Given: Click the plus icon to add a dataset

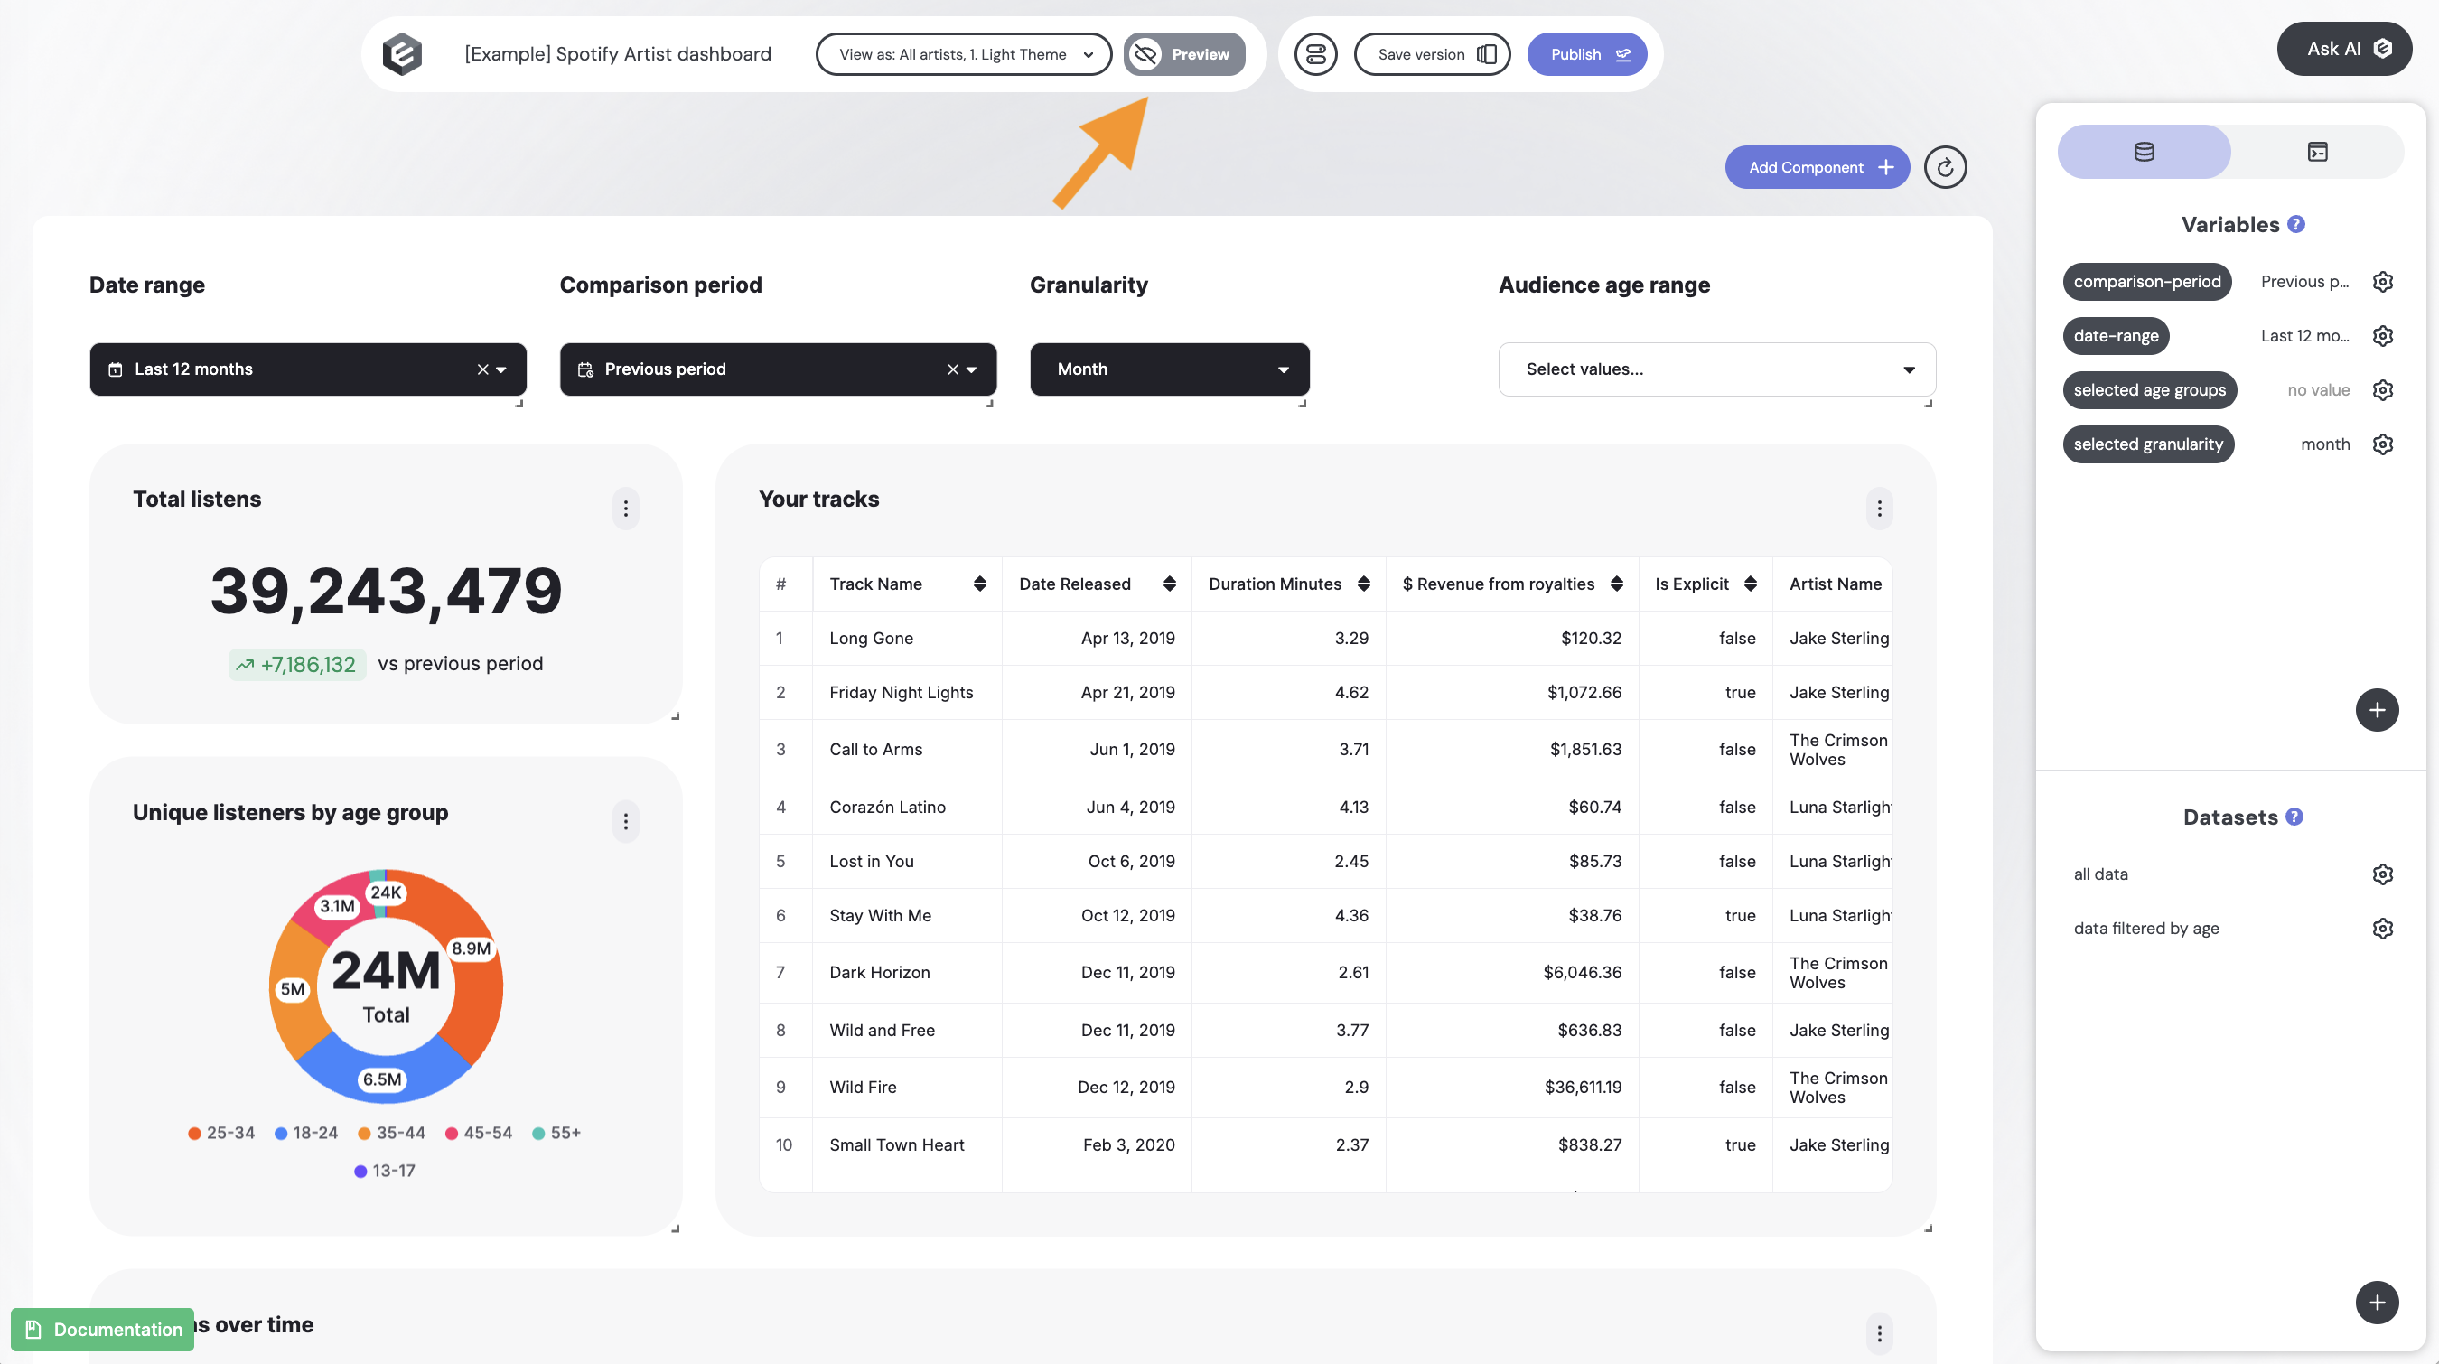Looking at the screenshot, I should coord(2376,1303).
